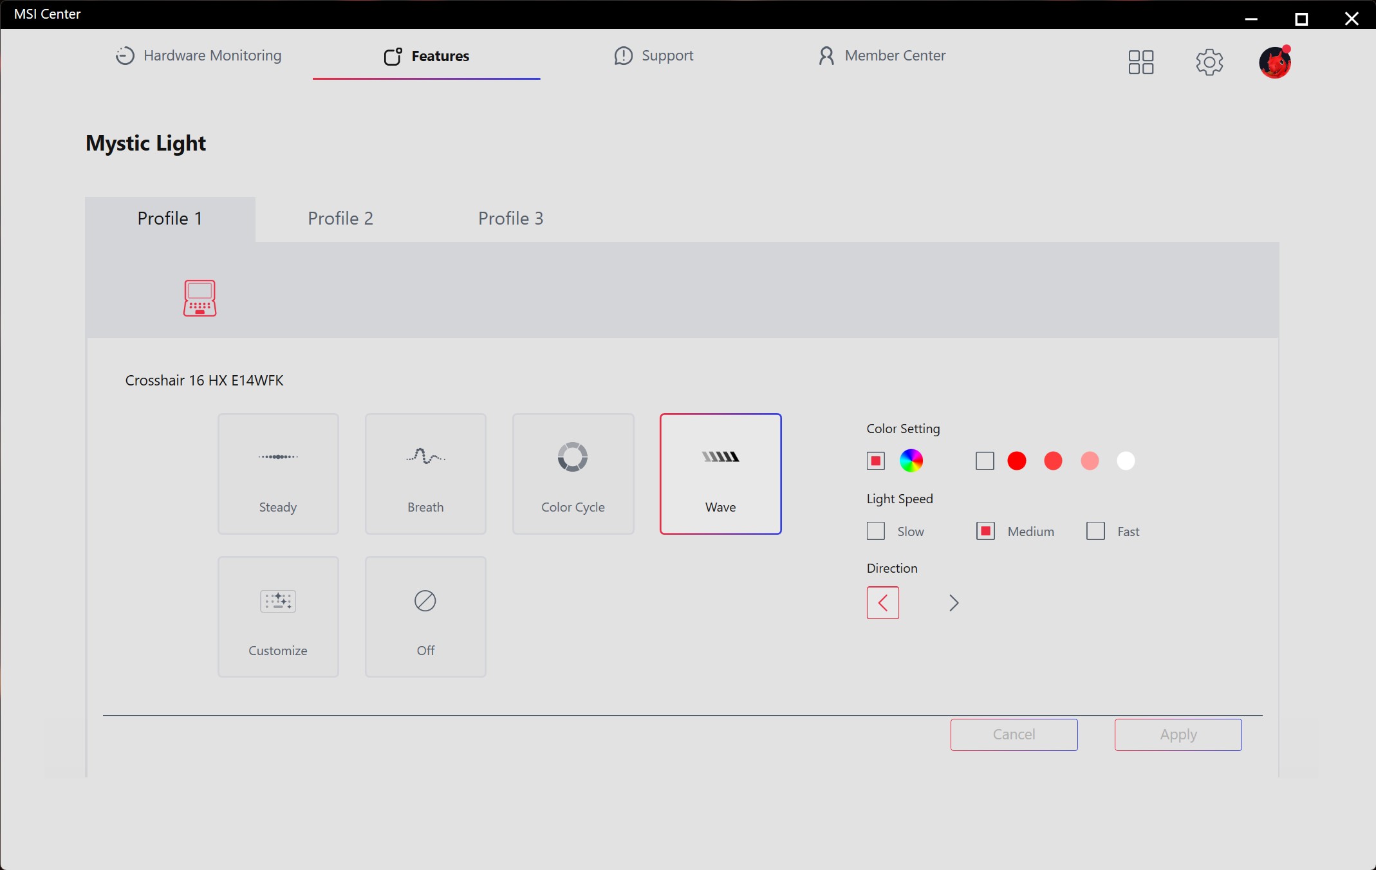Click the Mystic Light heading

146,143
